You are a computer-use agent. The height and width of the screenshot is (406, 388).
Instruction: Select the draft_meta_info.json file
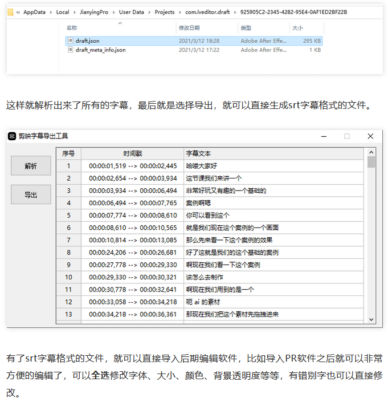[194, 50]
